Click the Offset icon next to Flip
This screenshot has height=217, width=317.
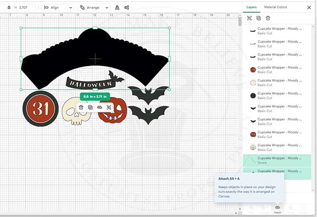tap(126, 7)
